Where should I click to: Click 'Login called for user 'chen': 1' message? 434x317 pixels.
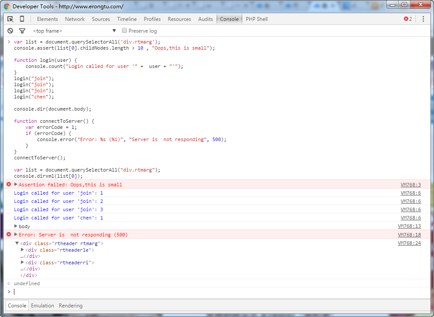[58, 218]
